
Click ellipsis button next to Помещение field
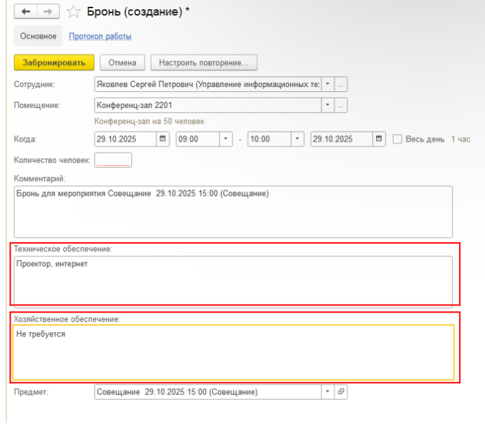340,105
